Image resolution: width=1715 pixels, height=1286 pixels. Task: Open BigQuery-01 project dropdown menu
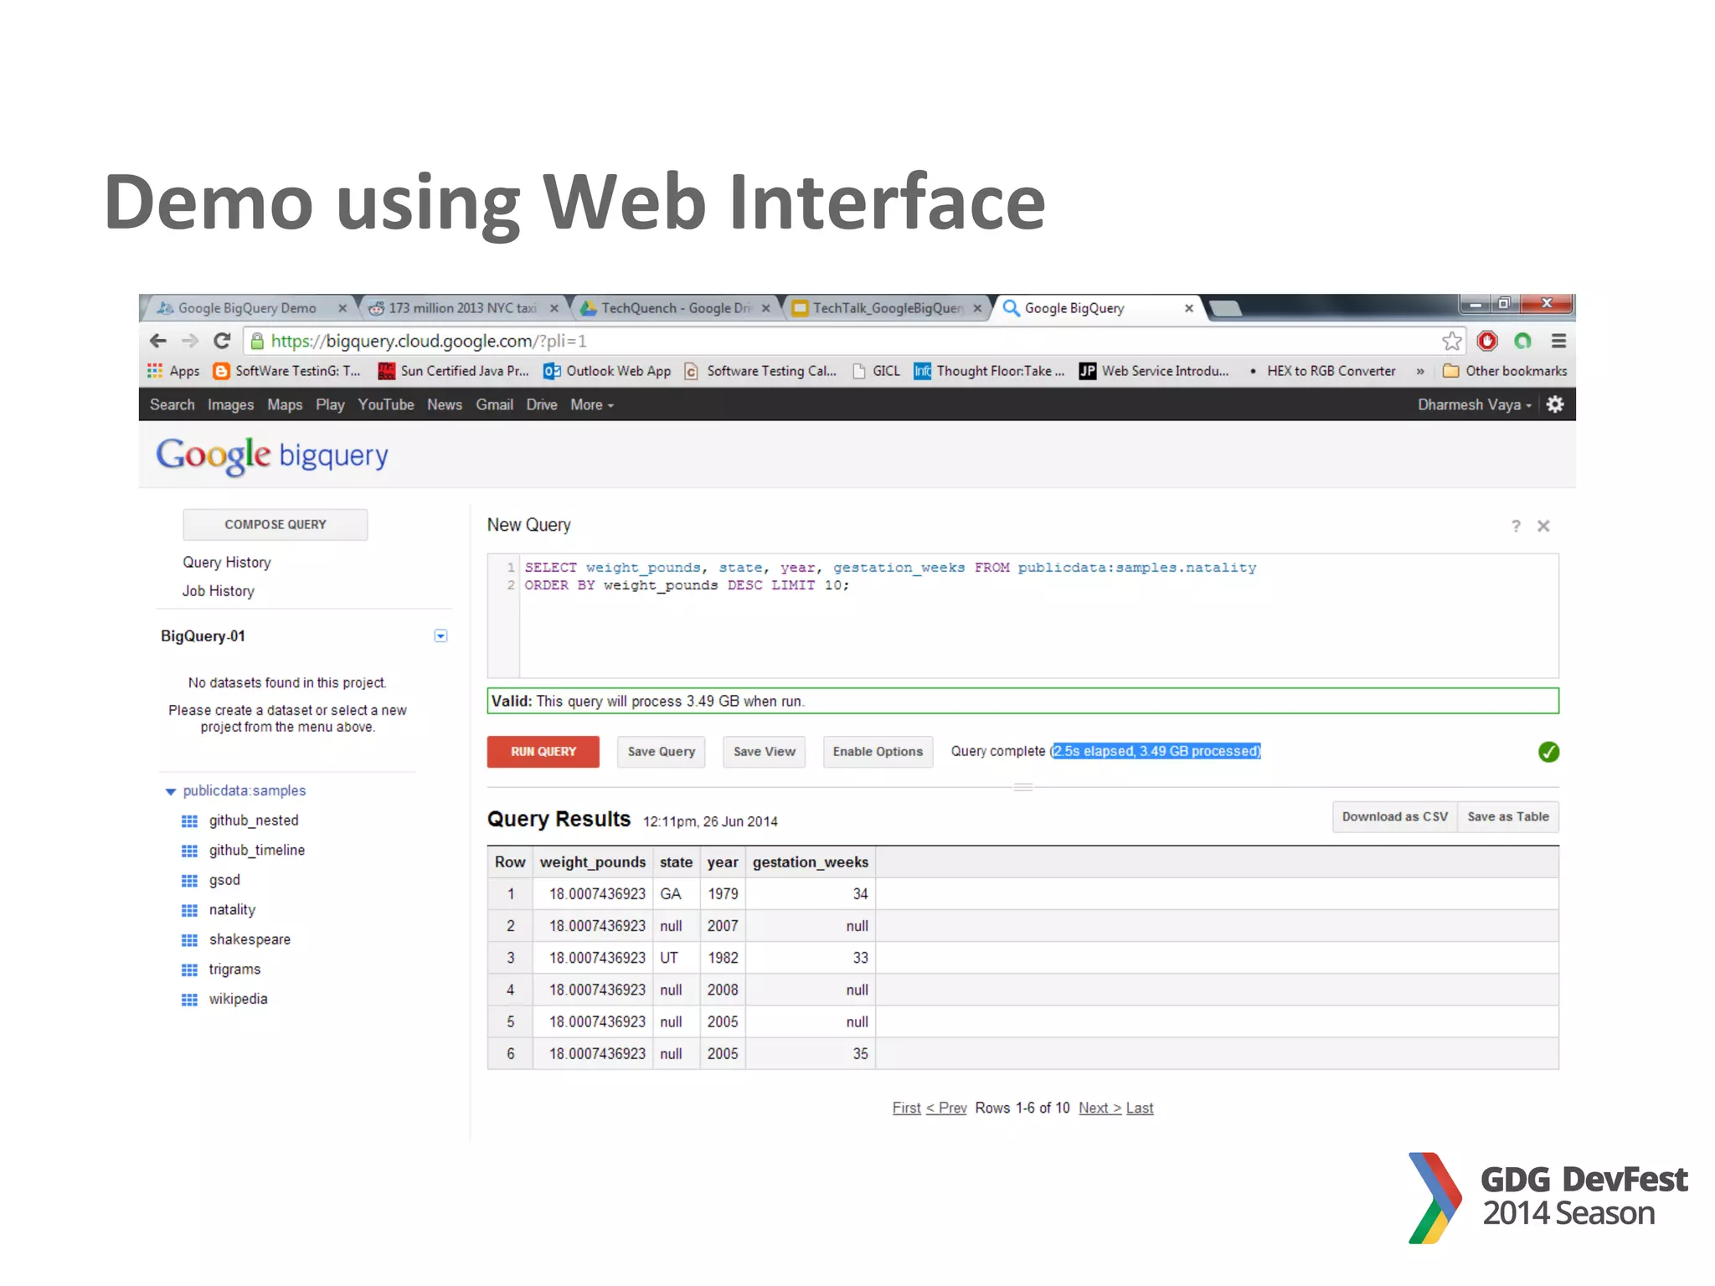pyautogui.click(x=440, y=636)
